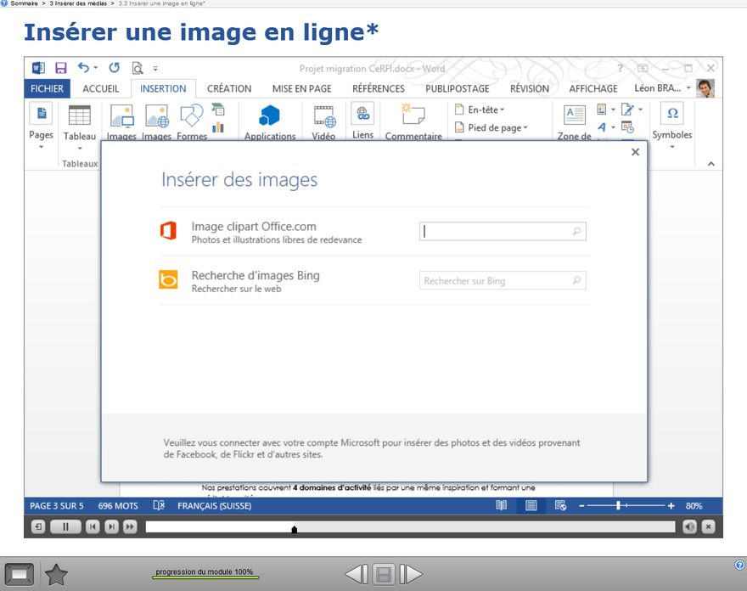Open the MISE EN PAGE tab
The width and height of the screenshot is (747, 591).
pyautogui.click(x=301, y=88)
